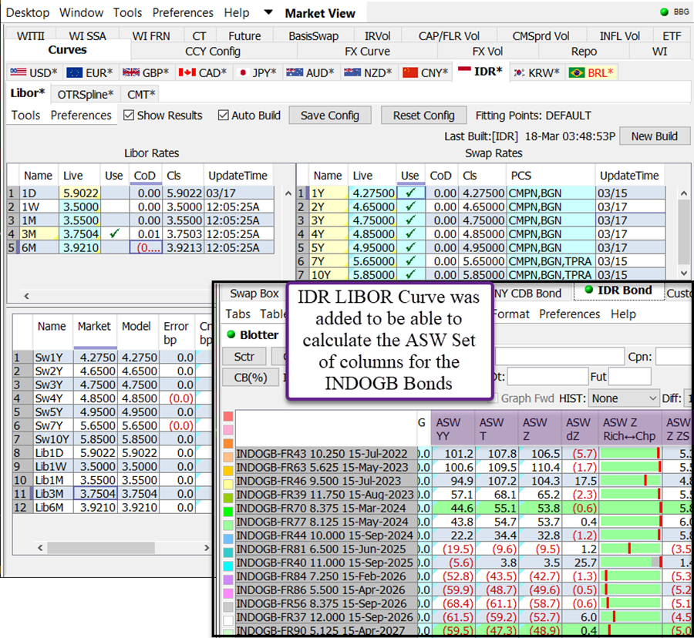Open the Desktop menu
Viewport: 694px width, 638px height.
[28, 13]
